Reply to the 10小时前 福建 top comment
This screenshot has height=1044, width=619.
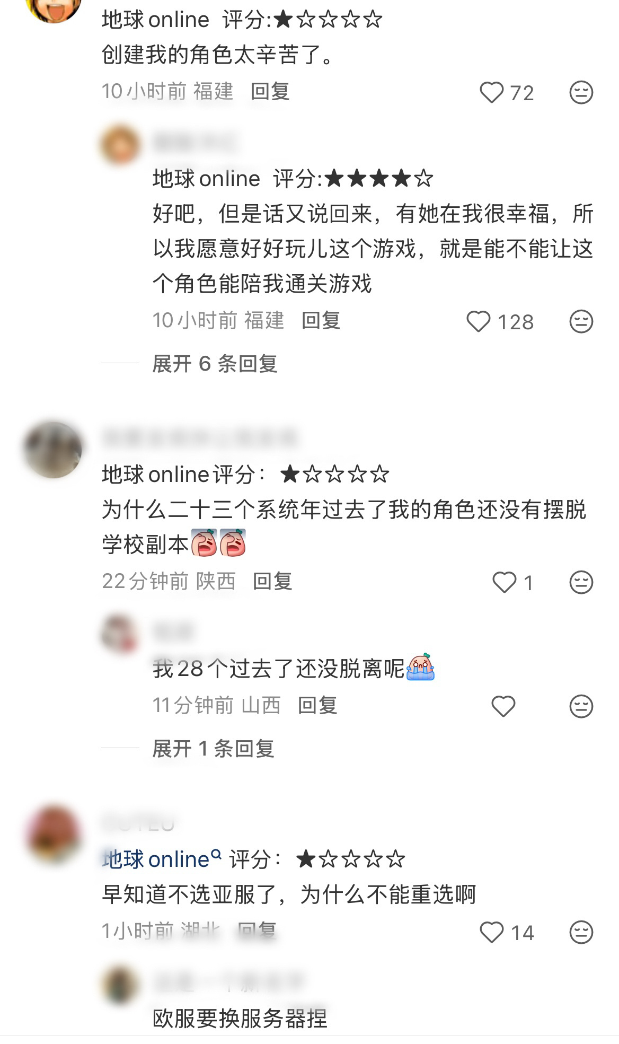tap(270, 91)
